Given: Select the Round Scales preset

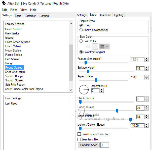Looking at the screenshot, I should point(14,67).
